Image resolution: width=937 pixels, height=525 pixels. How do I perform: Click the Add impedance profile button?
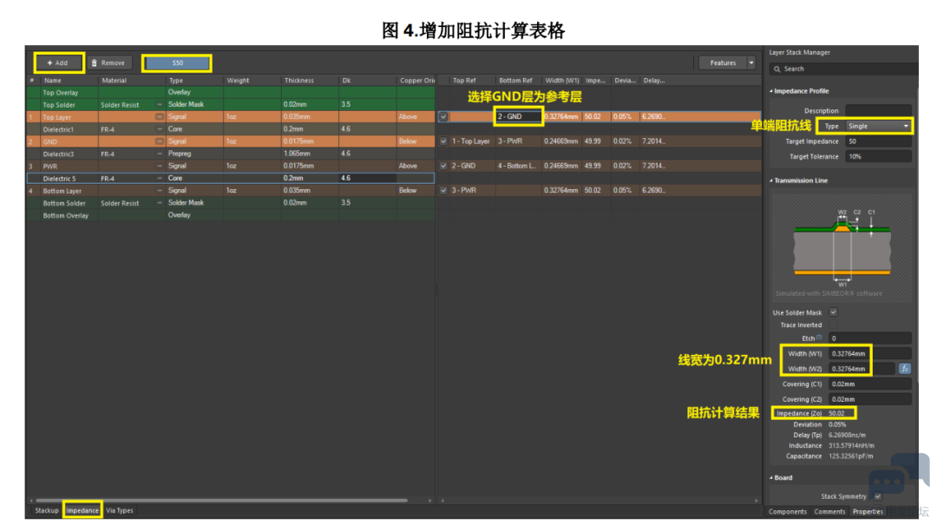pos(58,62)
